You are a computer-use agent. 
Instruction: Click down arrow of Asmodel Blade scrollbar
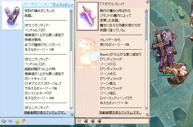pyautogui.click(x=146, y=108)
